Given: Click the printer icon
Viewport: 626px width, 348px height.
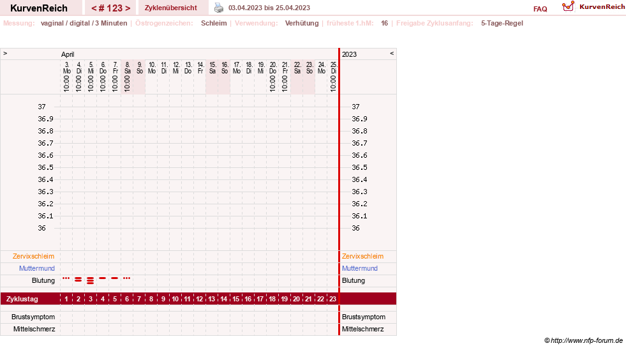Looking at the screenshot, I should pyautogui.click(x=219, y=8).
